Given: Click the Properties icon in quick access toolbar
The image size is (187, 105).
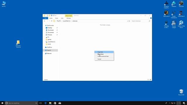Looking at the screenshot, I should point(47,15).
